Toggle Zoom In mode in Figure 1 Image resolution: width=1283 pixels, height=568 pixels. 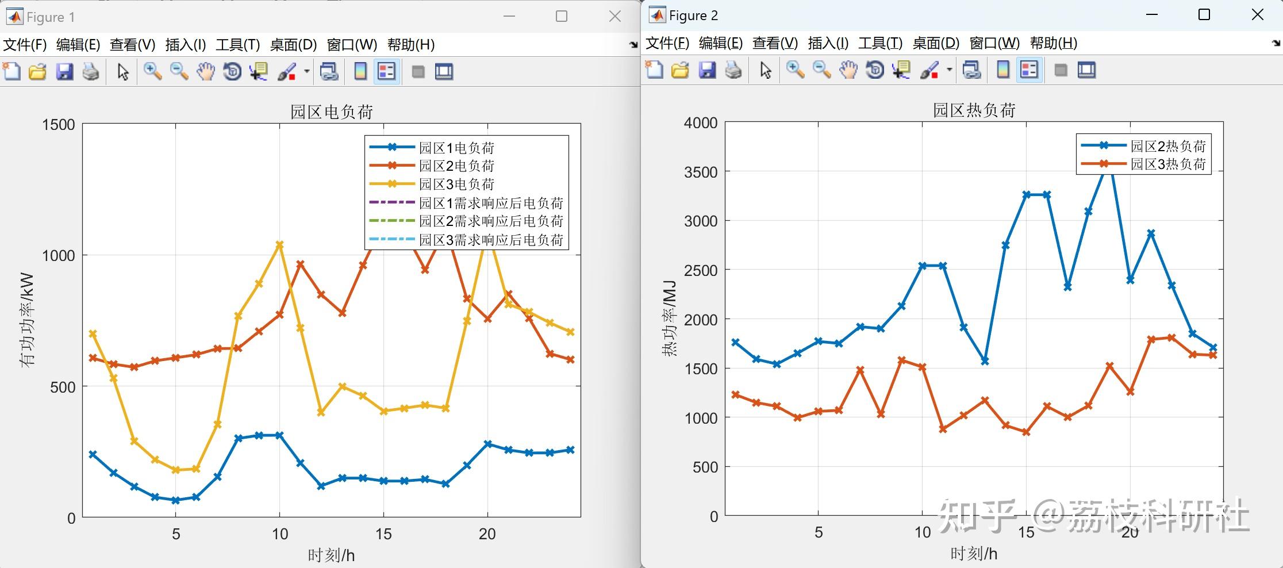(x=153, y=71)
